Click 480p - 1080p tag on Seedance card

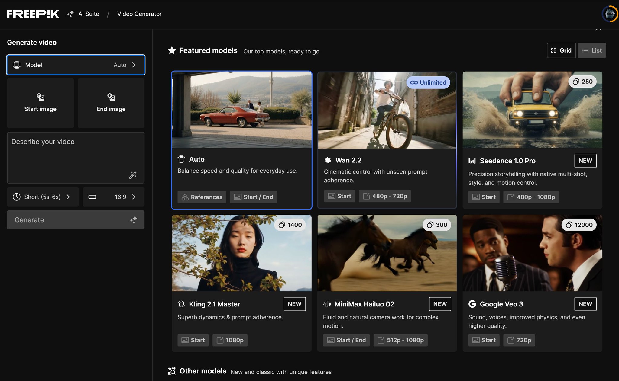[531, 197]
